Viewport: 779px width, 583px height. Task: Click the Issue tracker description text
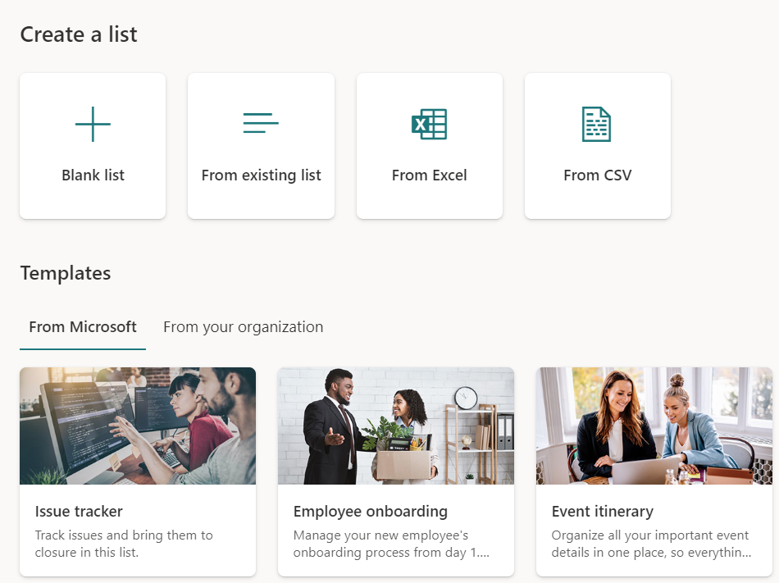tap(124, 544)
